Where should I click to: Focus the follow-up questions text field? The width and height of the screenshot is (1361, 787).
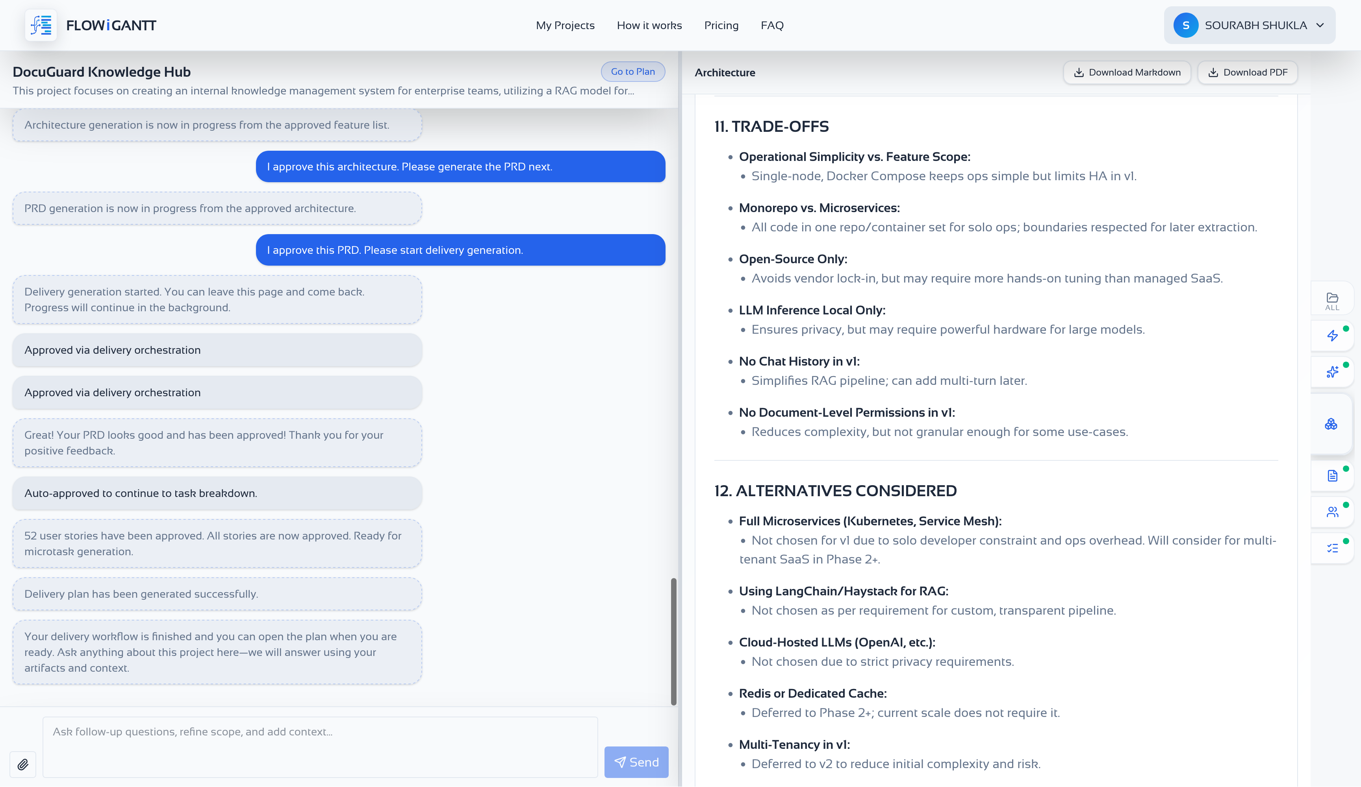320,747
